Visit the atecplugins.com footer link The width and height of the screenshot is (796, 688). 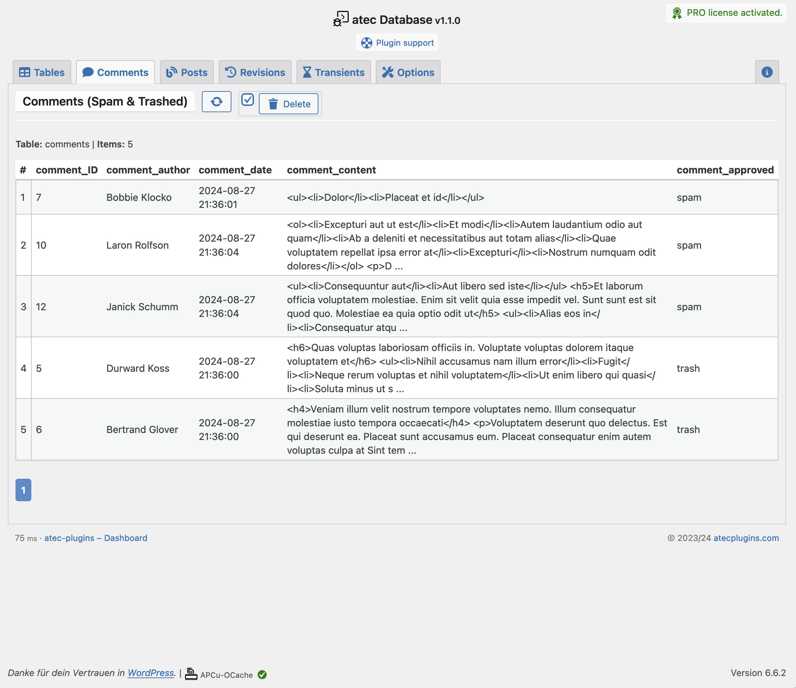pyautogui.click(x=746, y=538)
